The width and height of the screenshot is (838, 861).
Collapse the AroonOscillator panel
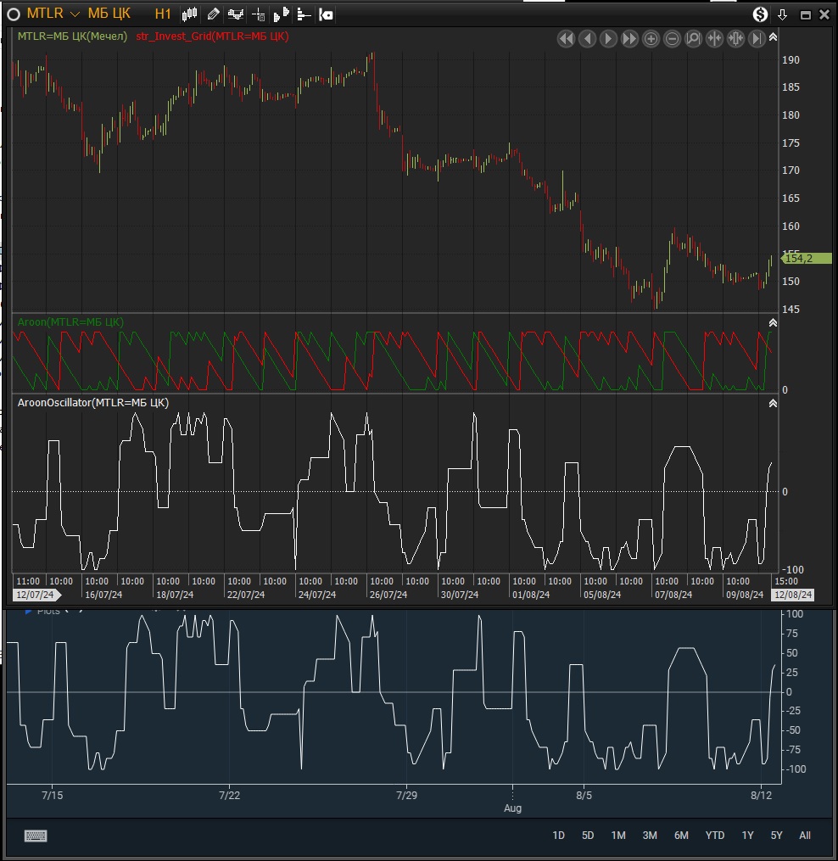pyautogui.click(x=773, y=404)
